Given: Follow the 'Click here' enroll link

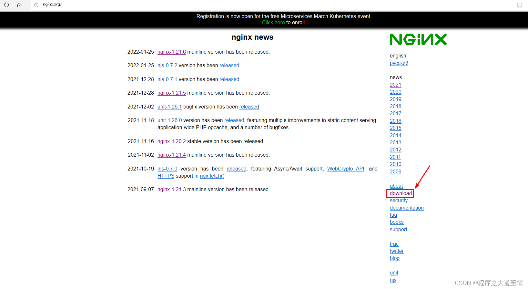Looking at the screenshot, I should pyautogui.click(x=273, y=23).
